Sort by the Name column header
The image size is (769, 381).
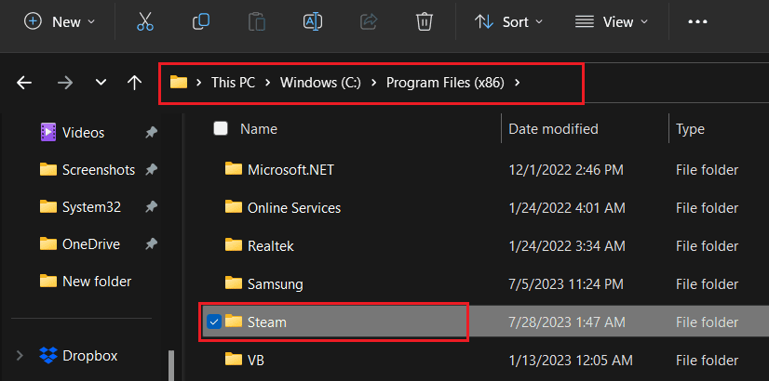coord(259,129)
